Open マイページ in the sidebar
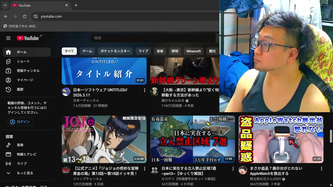333x187 pixels. 27,80
